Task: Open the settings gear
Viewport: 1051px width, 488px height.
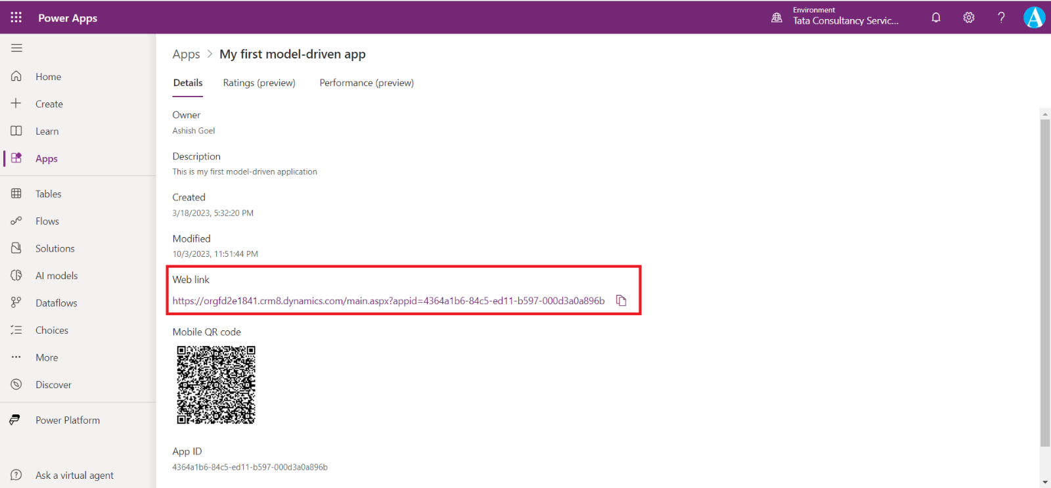Action: pyautogui.click(x=969, y=18)
